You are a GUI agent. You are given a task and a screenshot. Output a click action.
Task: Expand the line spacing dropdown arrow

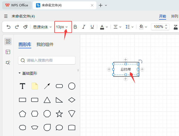[x=132, y=27]
